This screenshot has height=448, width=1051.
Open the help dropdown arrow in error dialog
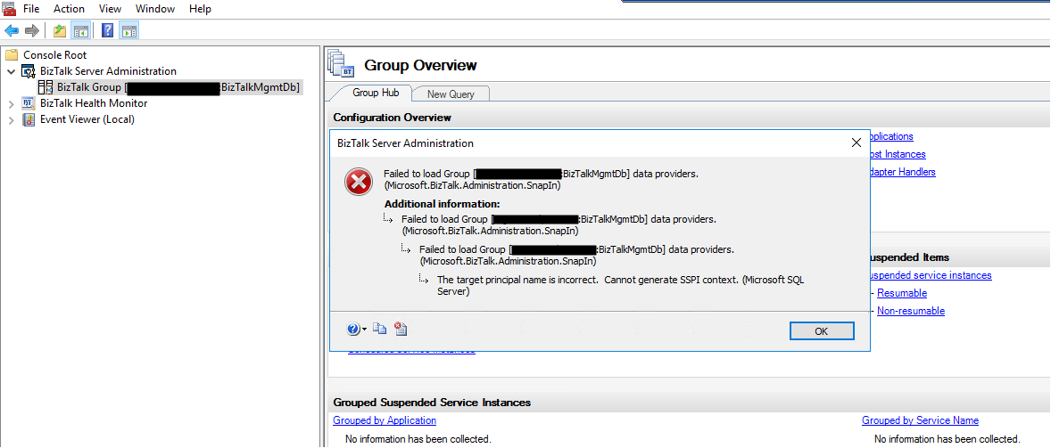point(365,330)
